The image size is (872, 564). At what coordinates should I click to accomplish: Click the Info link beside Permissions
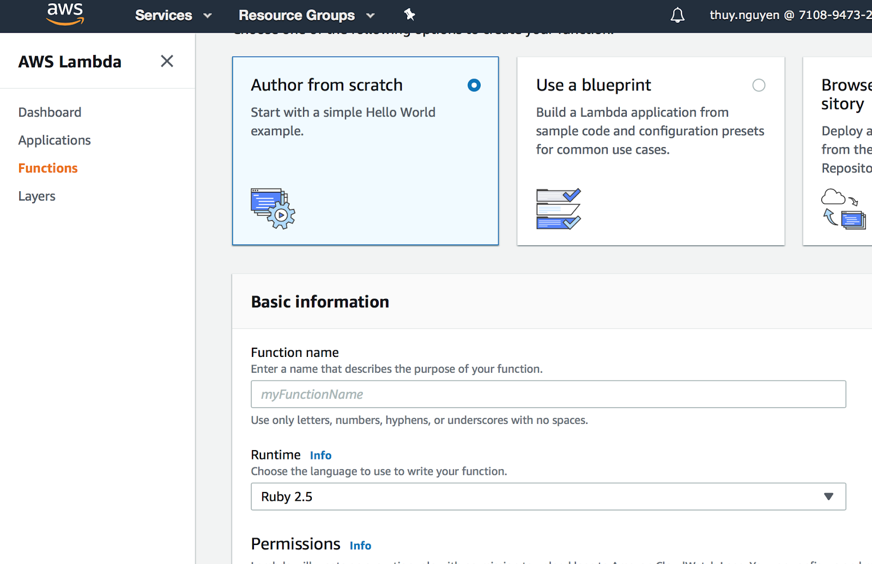pyautogui.click(x=360, y=545)
